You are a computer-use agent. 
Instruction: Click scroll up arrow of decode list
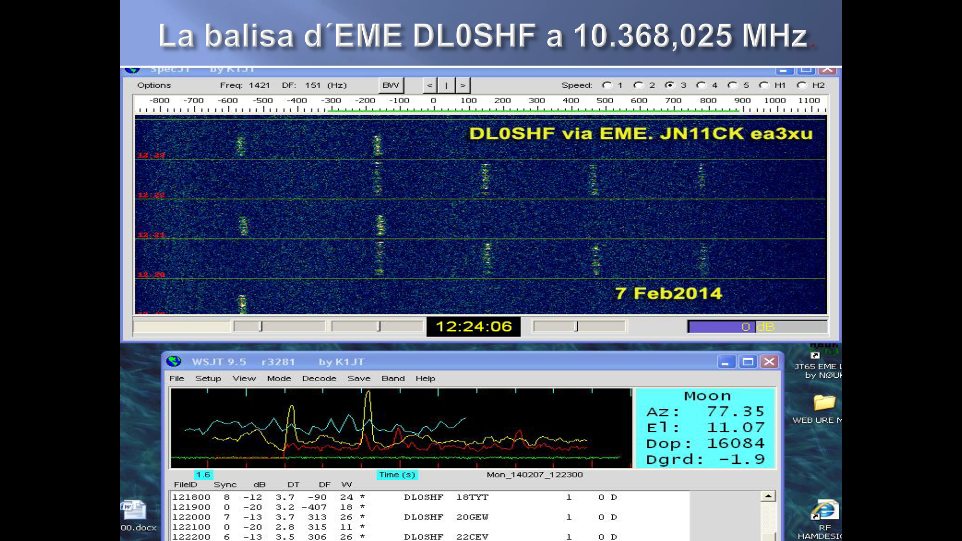click(x=768, y=496)
